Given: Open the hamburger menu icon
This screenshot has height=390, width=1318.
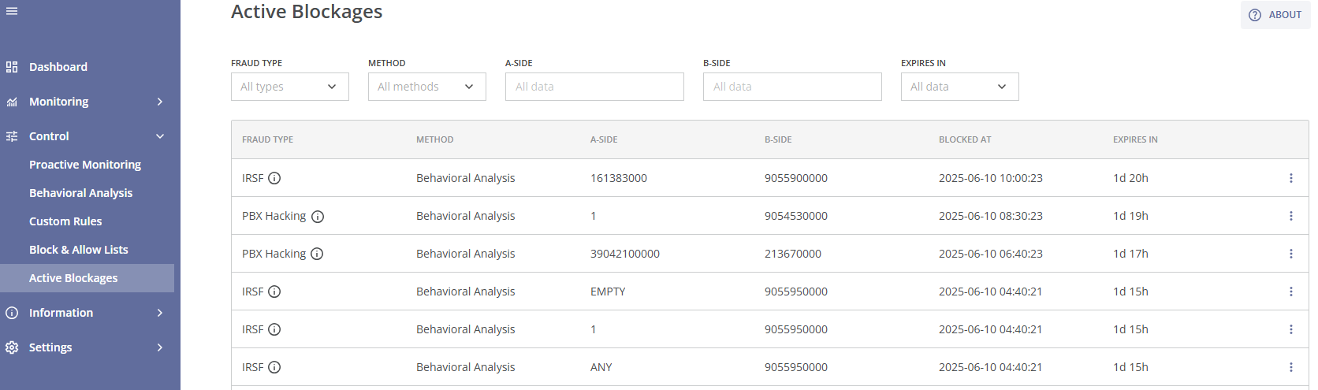Looking at the screenshot, I should (x=12, y=11).
